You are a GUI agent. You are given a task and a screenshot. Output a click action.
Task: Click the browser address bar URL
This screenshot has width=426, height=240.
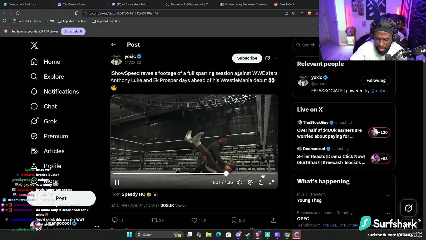(x=124, y=13)
